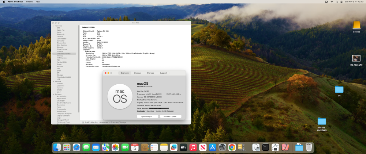366x154 pixels.
Task: Select Memory in Hardware sidebar
Action: (x=60, y=56)
